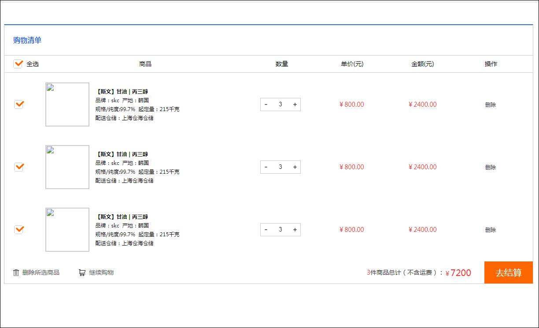Click the first row's ¥2400.00 amount

[423, 104]
